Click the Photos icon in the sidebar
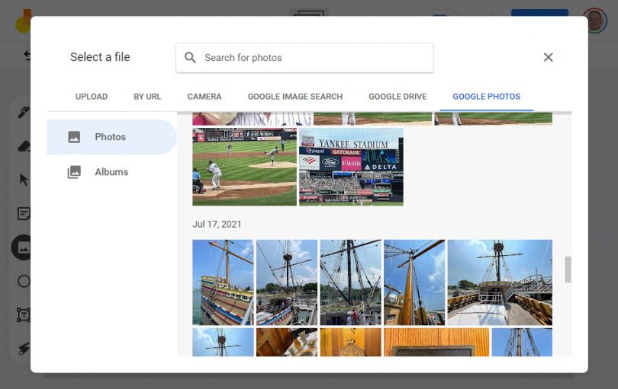The image size is (618, 389). click(74, 137)
